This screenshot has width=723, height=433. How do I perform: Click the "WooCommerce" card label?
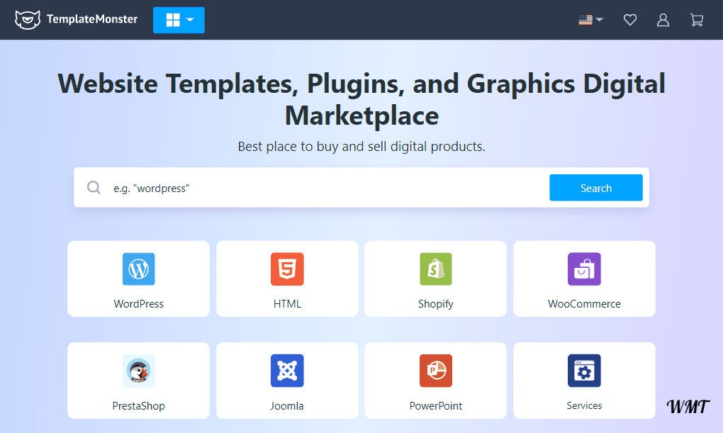coord(584,304)
